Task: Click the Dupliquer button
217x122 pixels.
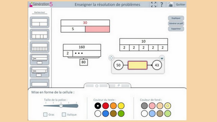Action: 176,18
